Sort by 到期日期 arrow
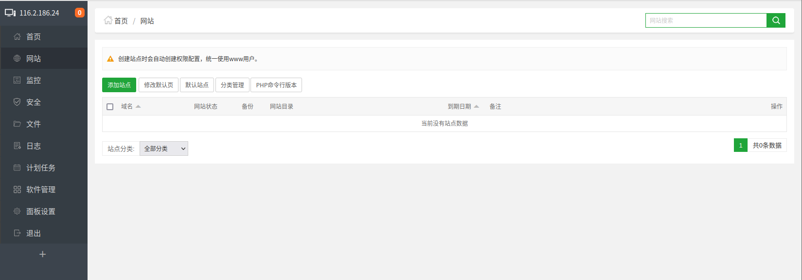802x280 pixels. (x=477, y=106)
